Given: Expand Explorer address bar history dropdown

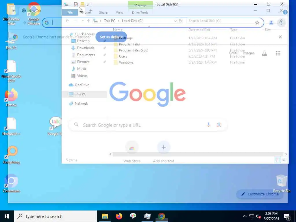Looking at the screenshot, I should (175, 21).
